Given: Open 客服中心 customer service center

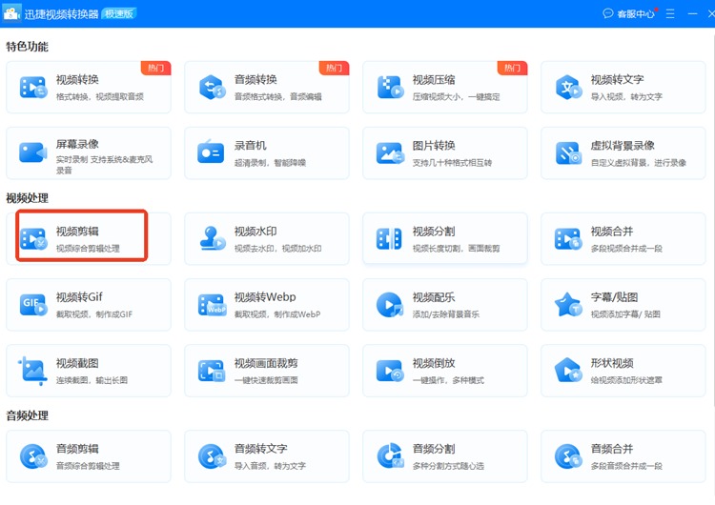Looking at the screenshot, I should point(630,13).
